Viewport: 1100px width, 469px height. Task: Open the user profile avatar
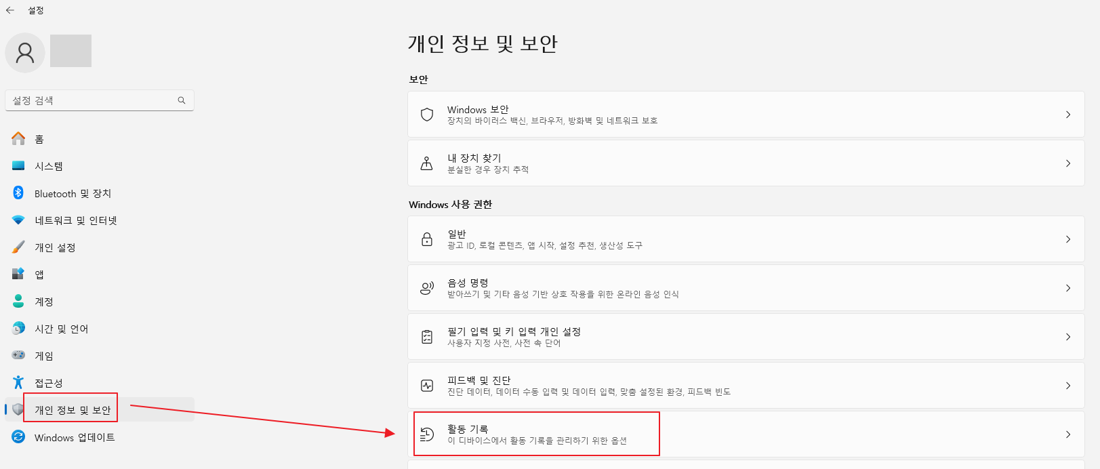[x=25, y=52]
